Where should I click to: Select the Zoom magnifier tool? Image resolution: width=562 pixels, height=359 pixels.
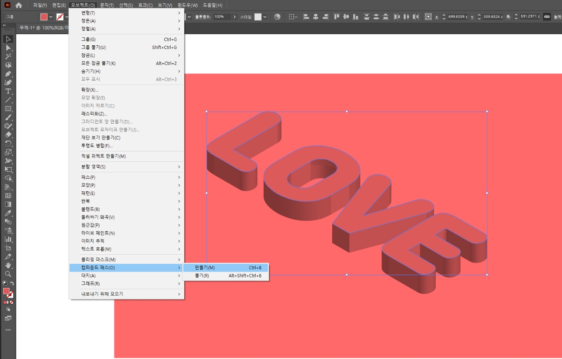pyautogui.click(x=8, y=274)
